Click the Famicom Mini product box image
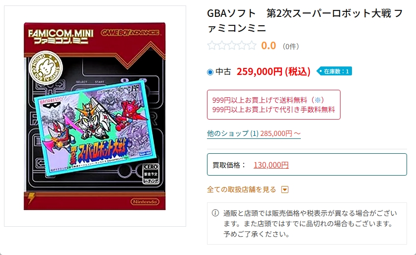The height and width of the screenshot is (255, 416). point(95,116)
